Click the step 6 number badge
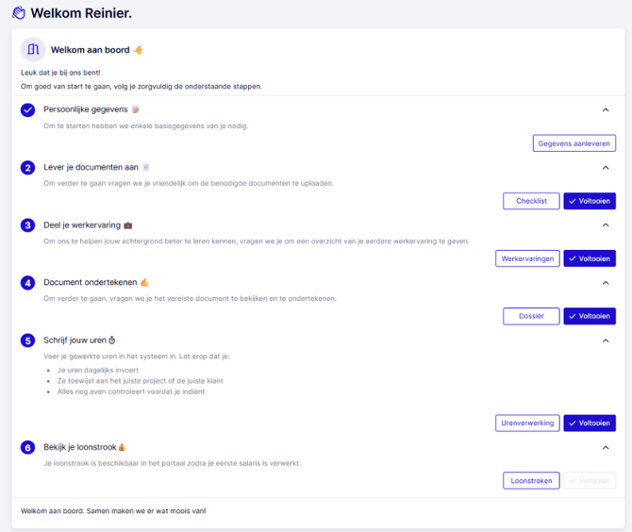This screenshot has height=532, width=632. tap(27, 447)
